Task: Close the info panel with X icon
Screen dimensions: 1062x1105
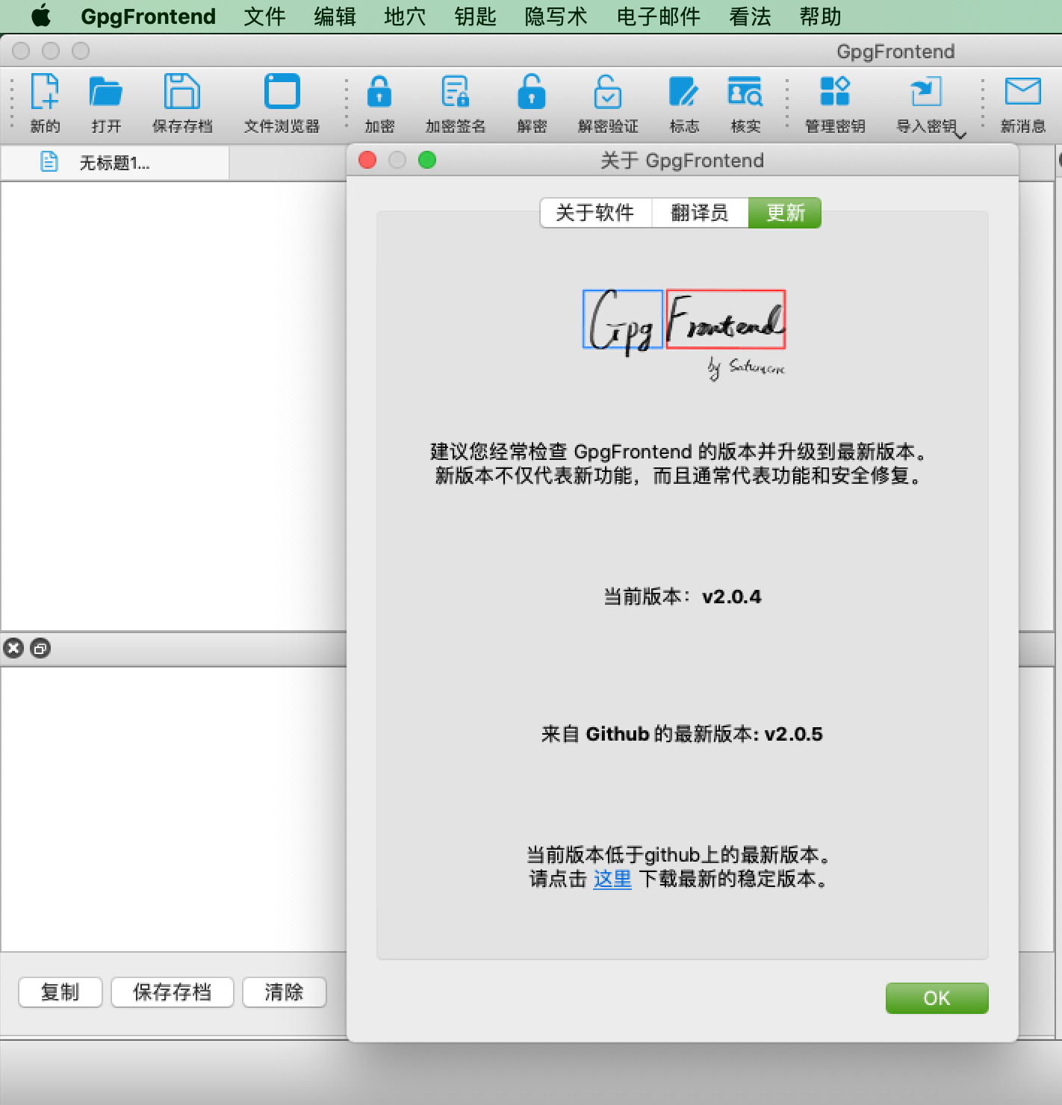Action: (x=13, y=648)
